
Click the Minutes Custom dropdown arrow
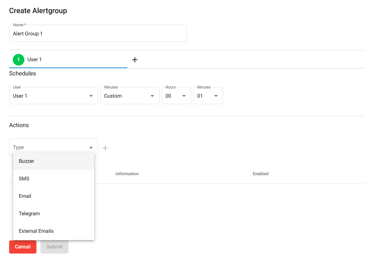pyautogui.click(x=152, y=95)
